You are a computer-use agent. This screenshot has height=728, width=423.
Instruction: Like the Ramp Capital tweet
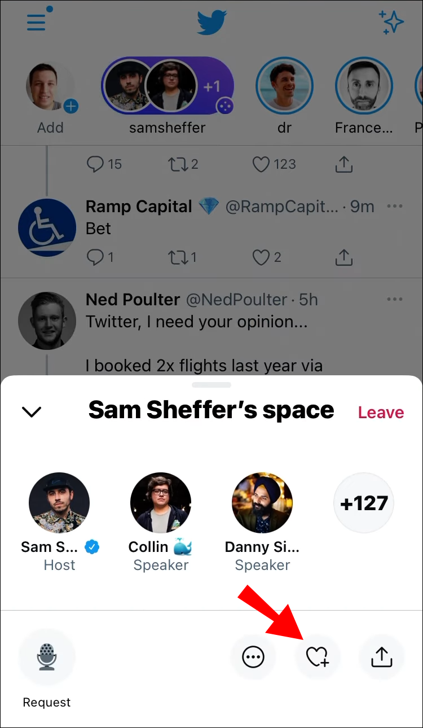[x=261, y=257]
